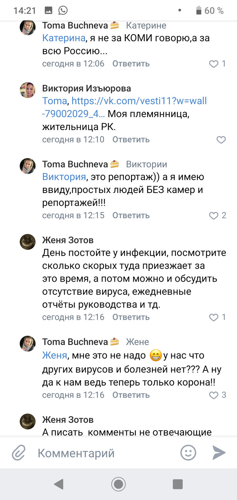This screenshot has width=237, height=500.
Task: Tap the Катерина mention link
Action: pyautogui.click(x=64, y=38)
